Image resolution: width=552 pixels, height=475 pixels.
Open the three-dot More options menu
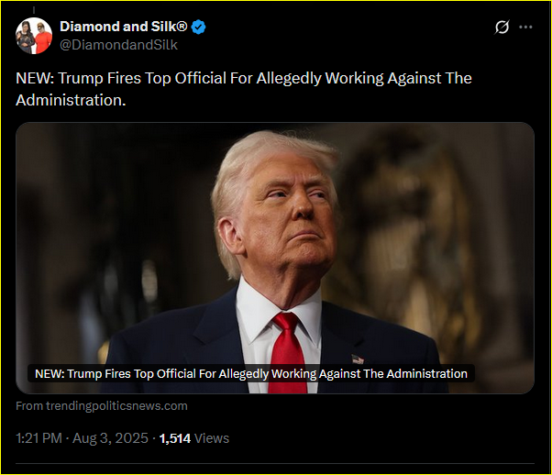coord(525,28)
